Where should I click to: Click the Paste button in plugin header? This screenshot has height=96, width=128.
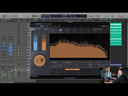(x=51, y=26)
